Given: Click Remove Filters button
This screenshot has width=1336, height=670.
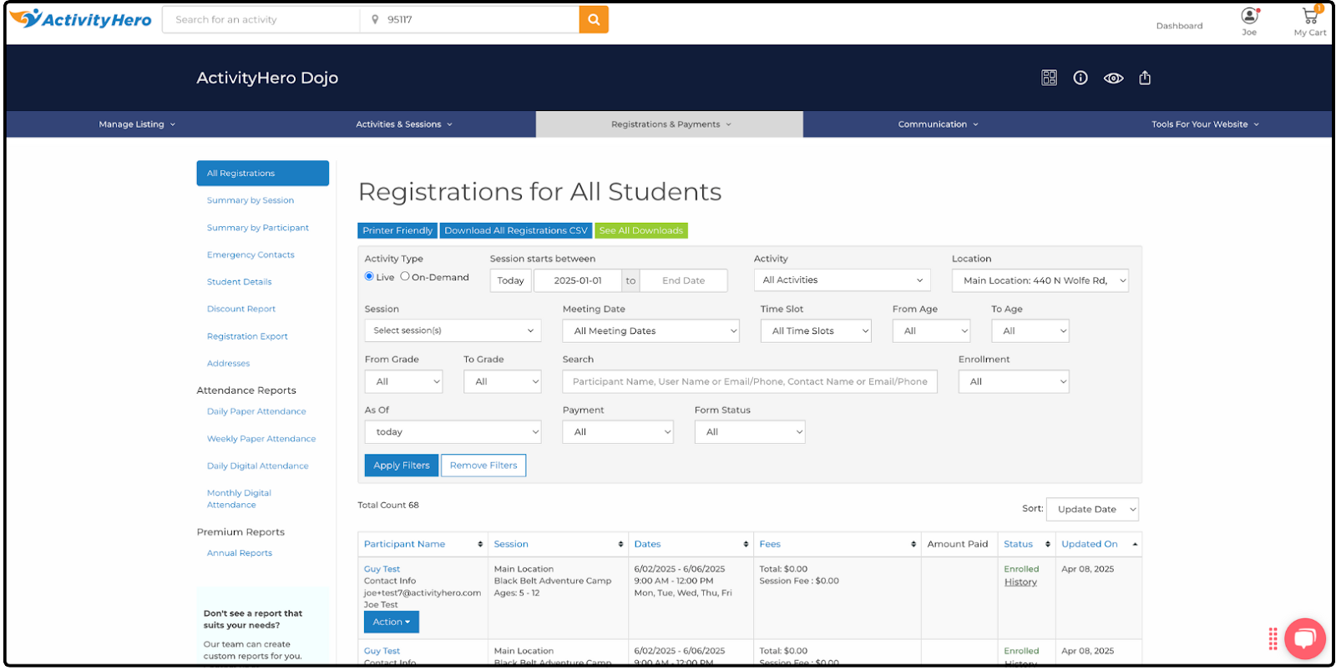Looking at the screenshot, I should click(x=483, y=466).
